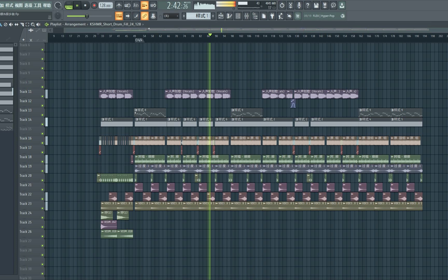This screenshot has width=448, height=280.
Task: Expand arrow after KSHMR_Short_Drum_Fill_24_128
Action: (143, 24)
